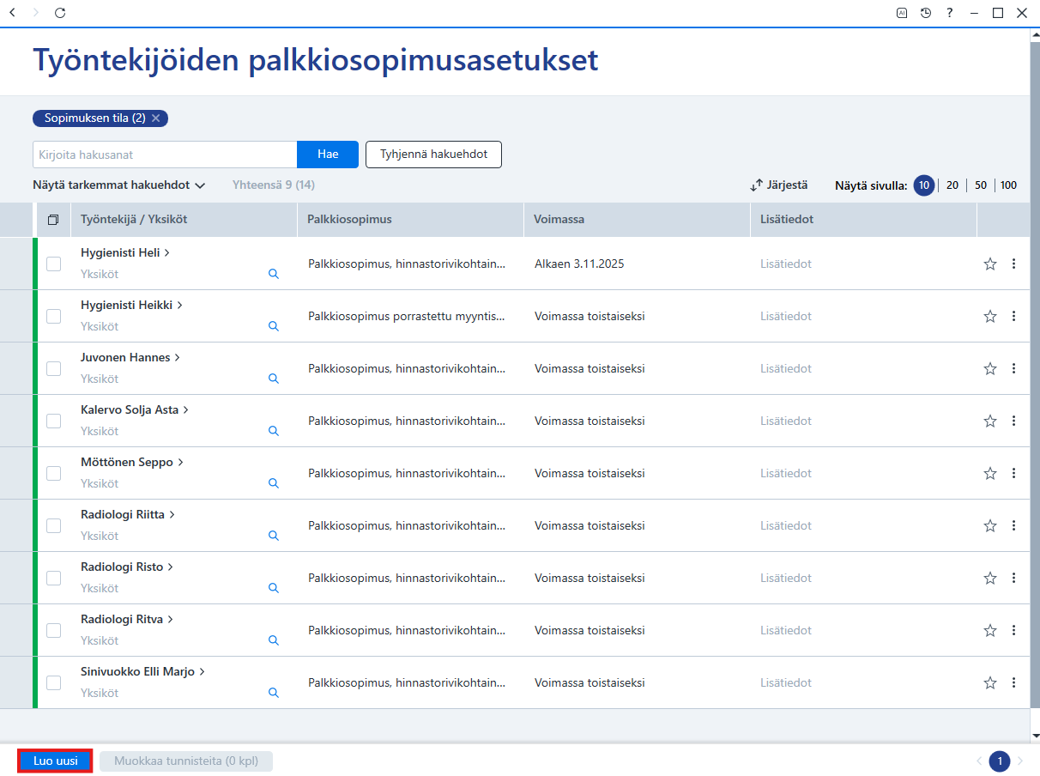
Task: Star the Radiologi Risto row
Action: (990, 578)
